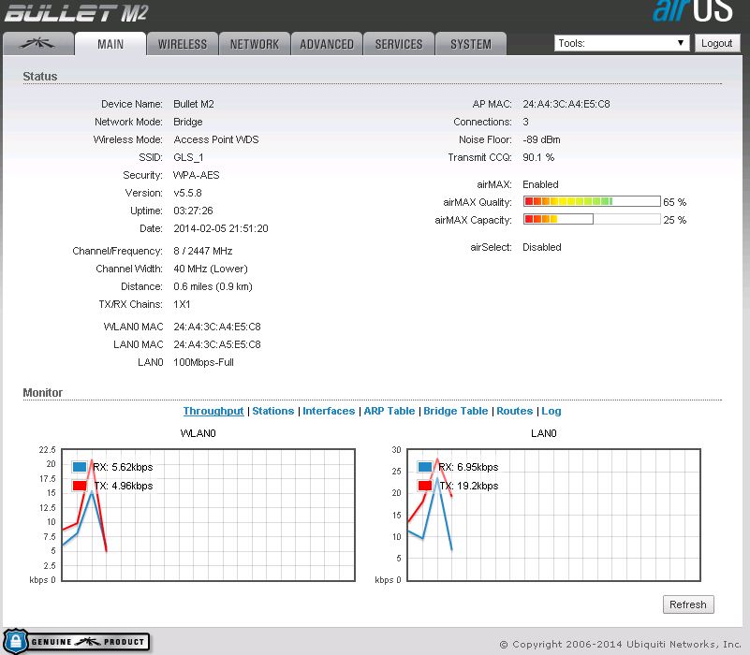Click the Version value v5.5.8
750x655 pixels.
187,193
